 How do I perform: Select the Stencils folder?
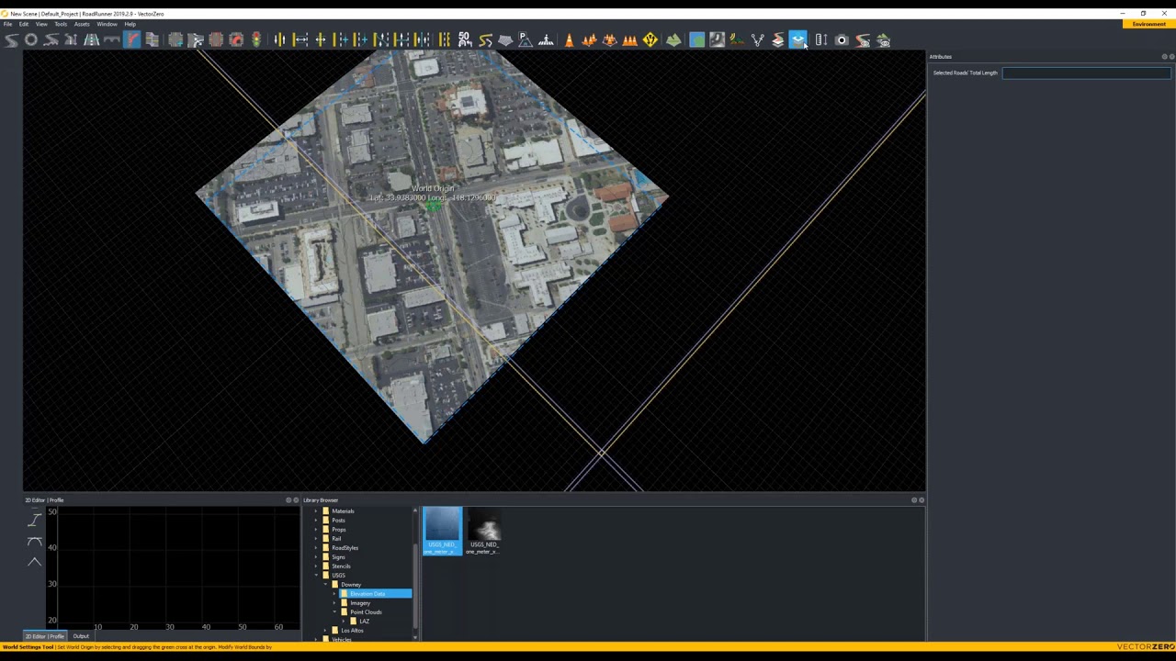pos(341,566)
